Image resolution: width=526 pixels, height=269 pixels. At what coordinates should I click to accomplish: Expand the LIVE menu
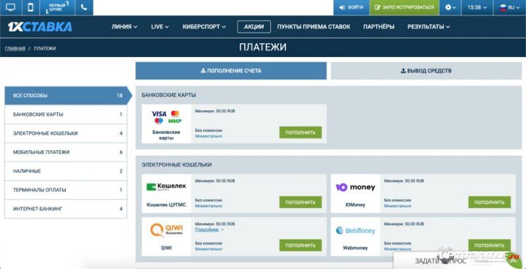click(160, 27)
